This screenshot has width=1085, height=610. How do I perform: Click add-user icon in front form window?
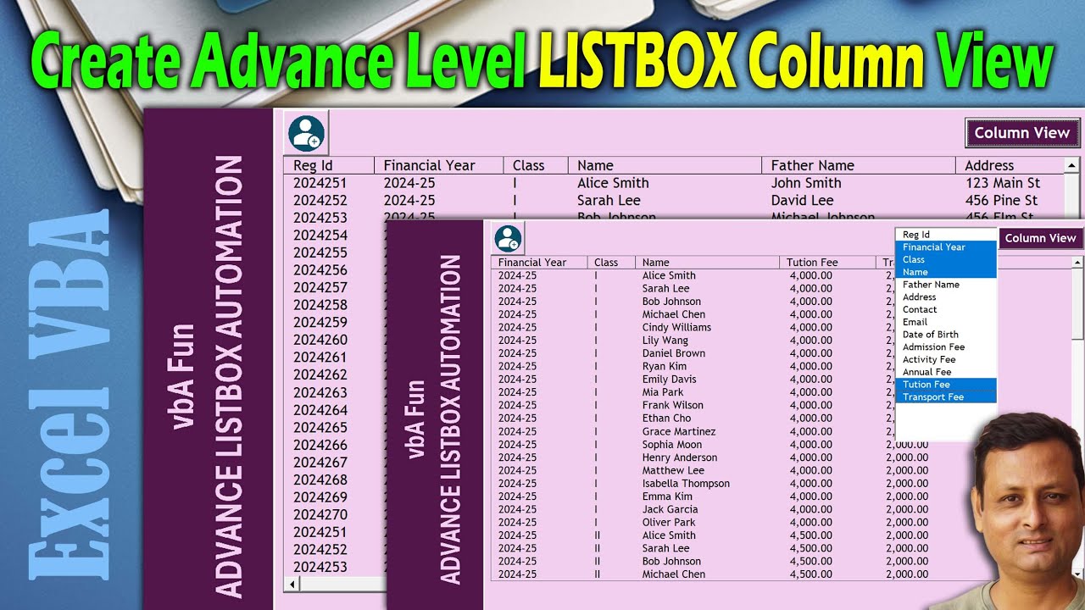click(x=509, y=237)
